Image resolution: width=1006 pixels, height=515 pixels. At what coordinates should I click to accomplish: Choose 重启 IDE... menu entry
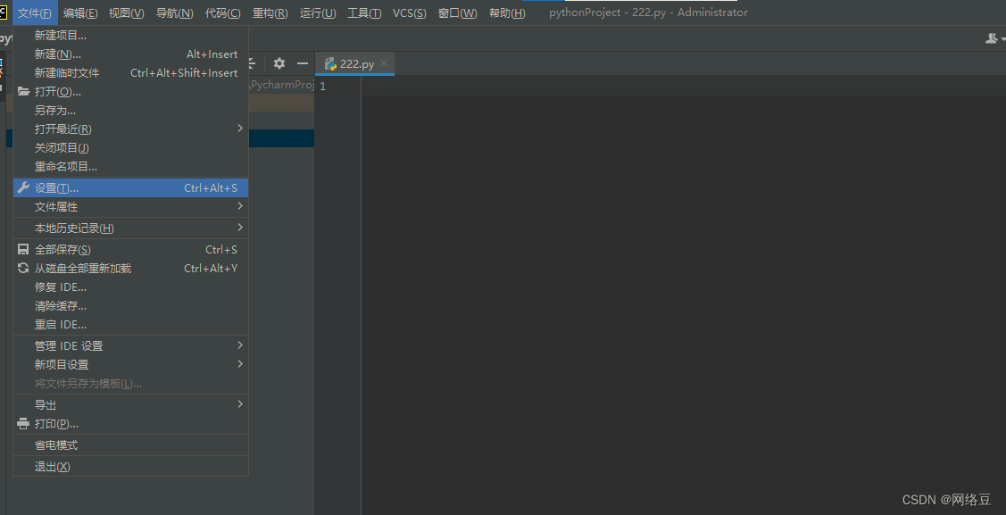(131, 324)
